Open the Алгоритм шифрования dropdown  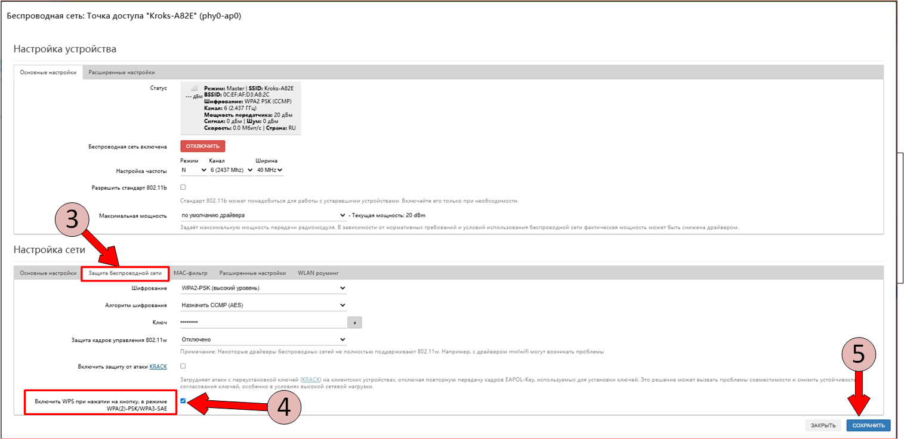(x=263, y=305)
